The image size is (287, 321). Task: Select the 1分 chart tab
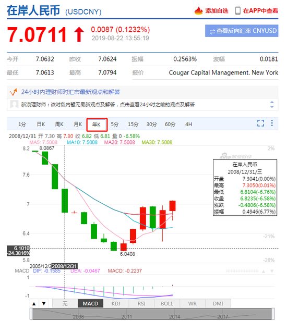(x=22, y=124)
